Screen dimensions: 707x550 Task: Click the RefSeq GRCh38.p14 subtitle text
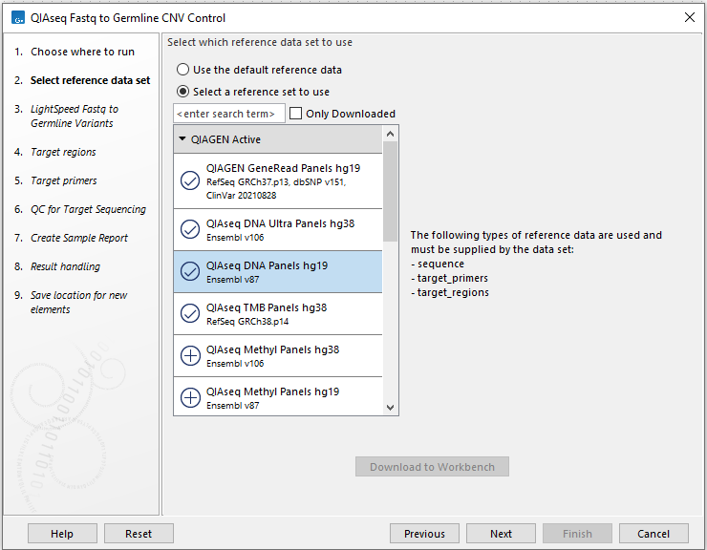(x=247, y=322)
